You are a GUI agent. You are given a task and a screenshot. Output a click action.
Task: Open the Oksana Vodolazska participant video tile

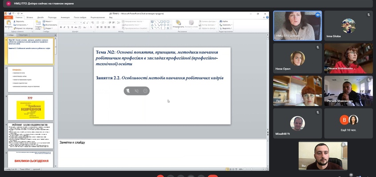[x=348, y=58]
